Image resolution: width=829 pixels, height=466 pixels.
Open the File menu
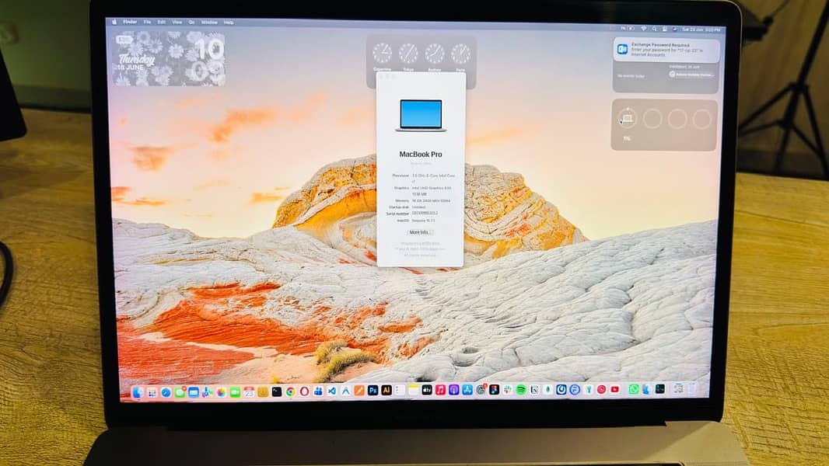click(x=148, y=23)
